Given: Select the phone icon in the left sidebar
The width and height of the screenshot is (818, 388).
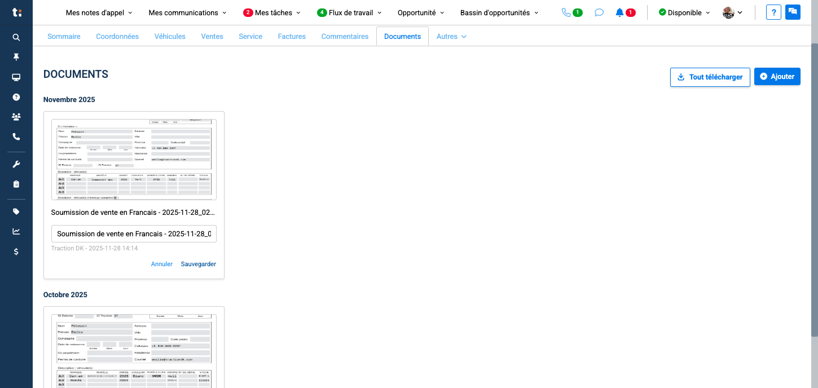Looking at the screenshot, I should point(16,136).
